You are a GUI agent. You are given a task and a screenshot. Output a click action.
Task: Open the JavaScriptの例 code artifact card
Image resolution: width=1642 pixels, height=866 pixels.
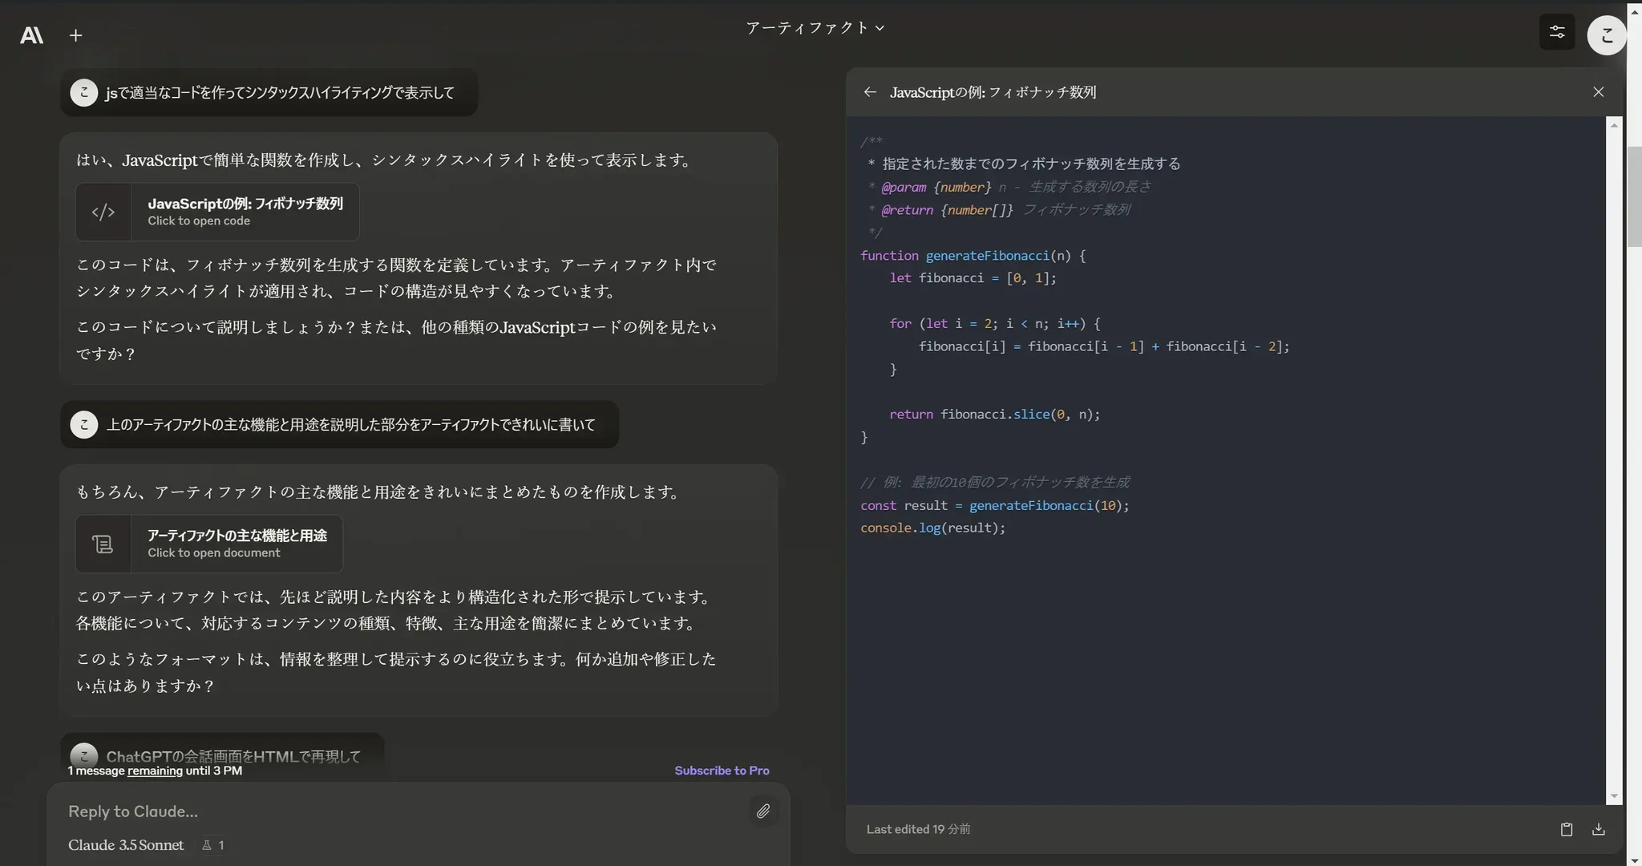pos(217,212)
